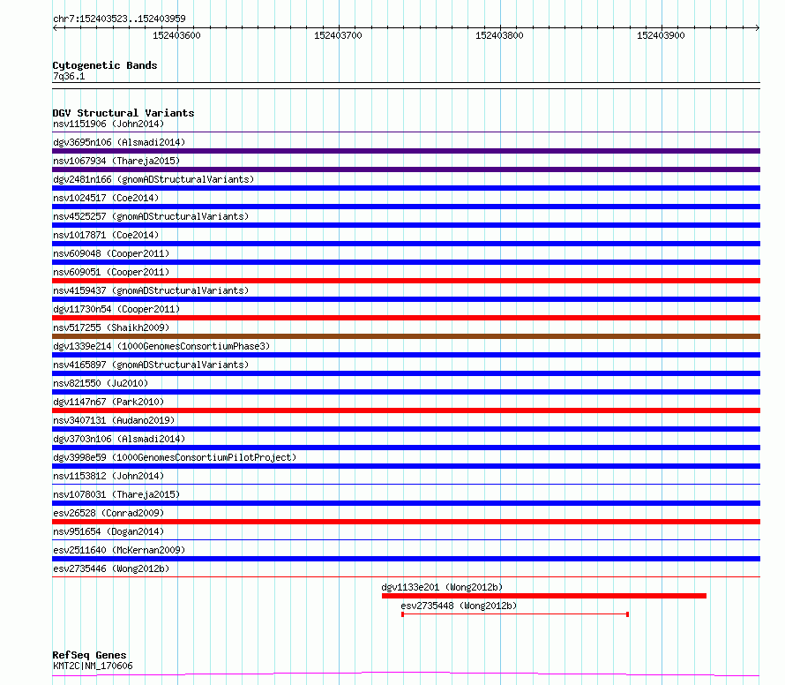
Task: Click the blue bar under nsv3407131 (Audano2019)
Action: (x=406, y=429)
